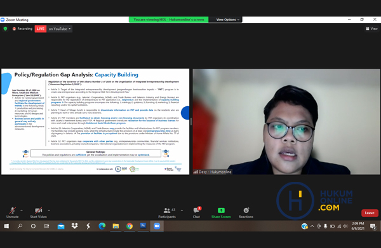
Task: Leave the Zoom meeting
Action: point(370,213)
